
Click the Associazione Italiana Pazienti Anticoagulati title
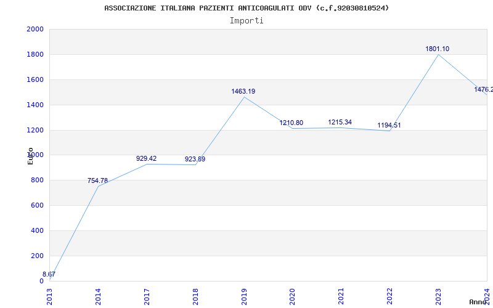246,8
